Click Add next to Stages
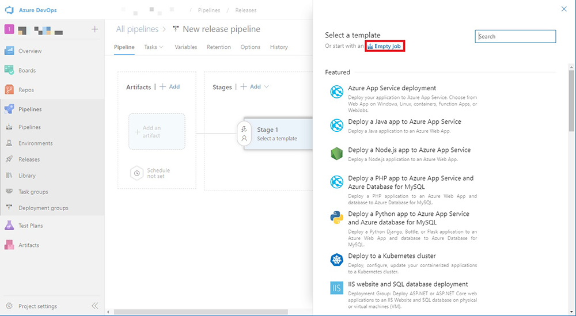 (251, 86)
